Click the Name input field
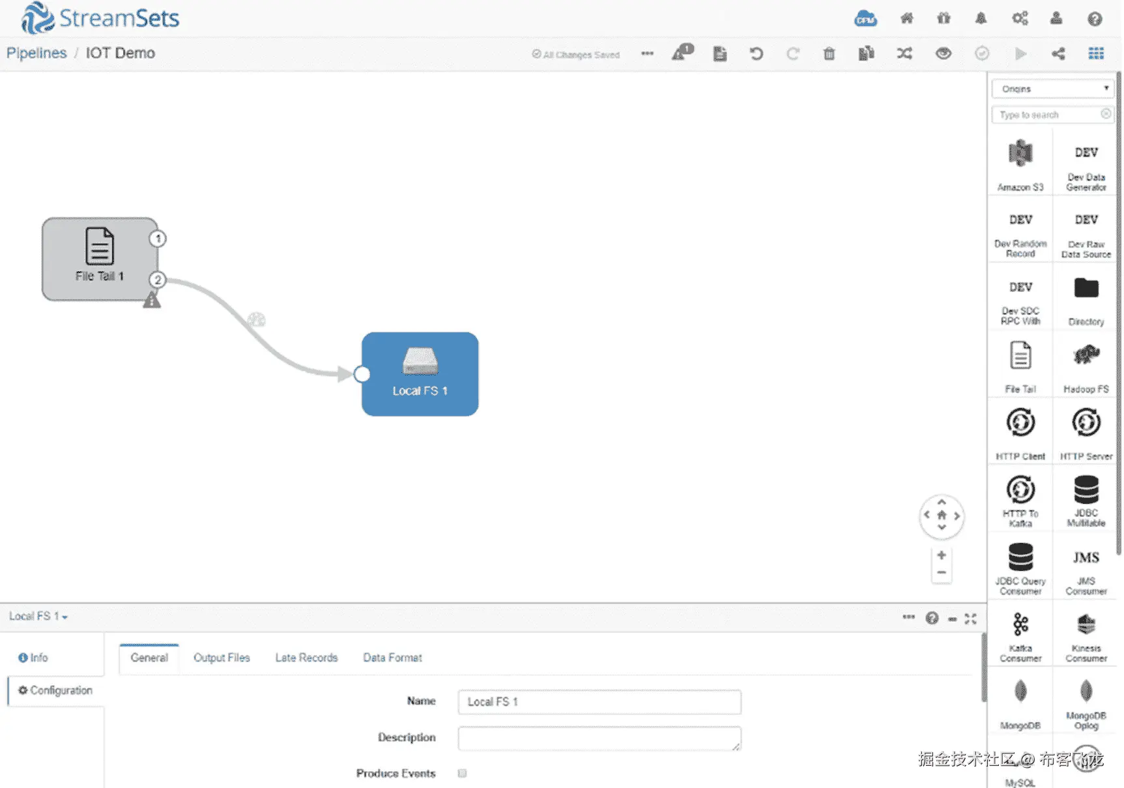 tap(599, 702)
